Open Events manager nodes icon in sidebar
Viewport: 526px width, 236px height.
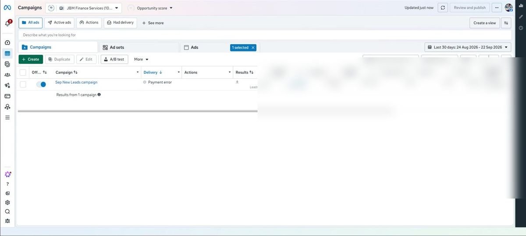(x=7, y=107)
